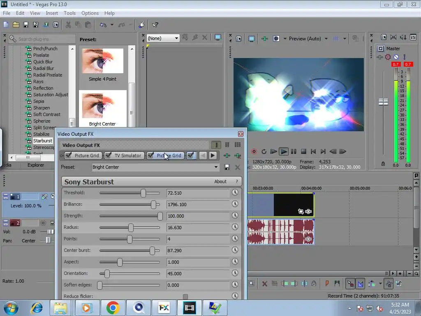Choose the Simple 4 Point preset thumbnail
Screen dimensions: 421x316
(x=102, y=61)
